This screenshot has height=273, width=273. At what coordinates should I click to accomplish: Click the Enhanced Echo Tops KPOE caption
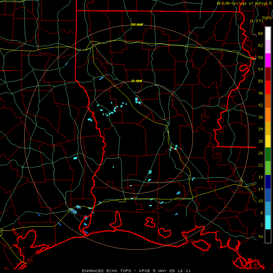tap(136, 271)
